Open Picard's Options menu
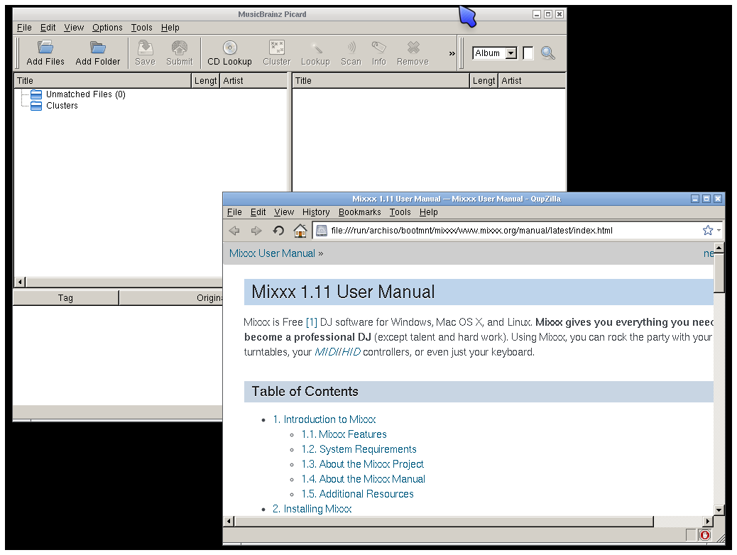Viewport: 737px width, 555px height. pyautogui.click(x=107, y=28)
